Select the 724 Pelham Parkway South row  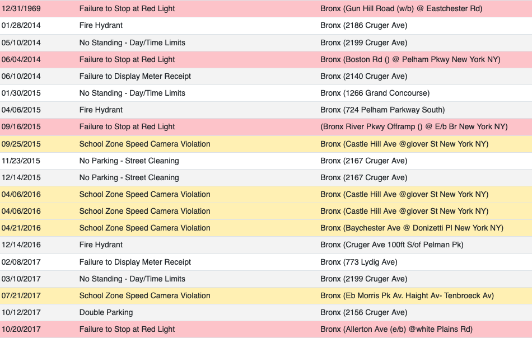[x=266, y=110]
